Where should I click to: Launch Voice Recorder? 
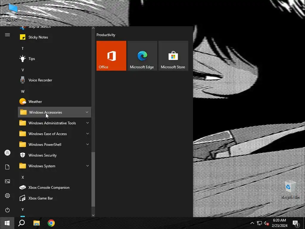[x=55, y=80]
